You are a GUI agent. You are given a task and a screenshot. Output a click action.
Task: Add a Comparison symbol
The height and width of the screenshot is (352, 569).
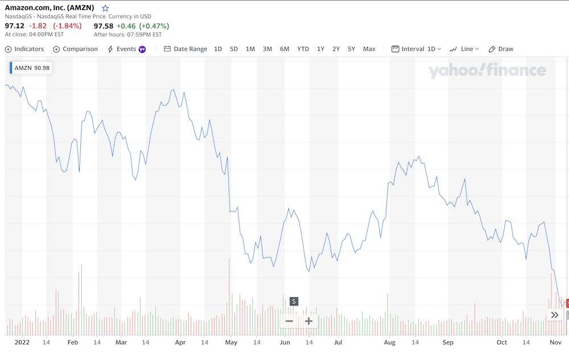click(76, 49)
